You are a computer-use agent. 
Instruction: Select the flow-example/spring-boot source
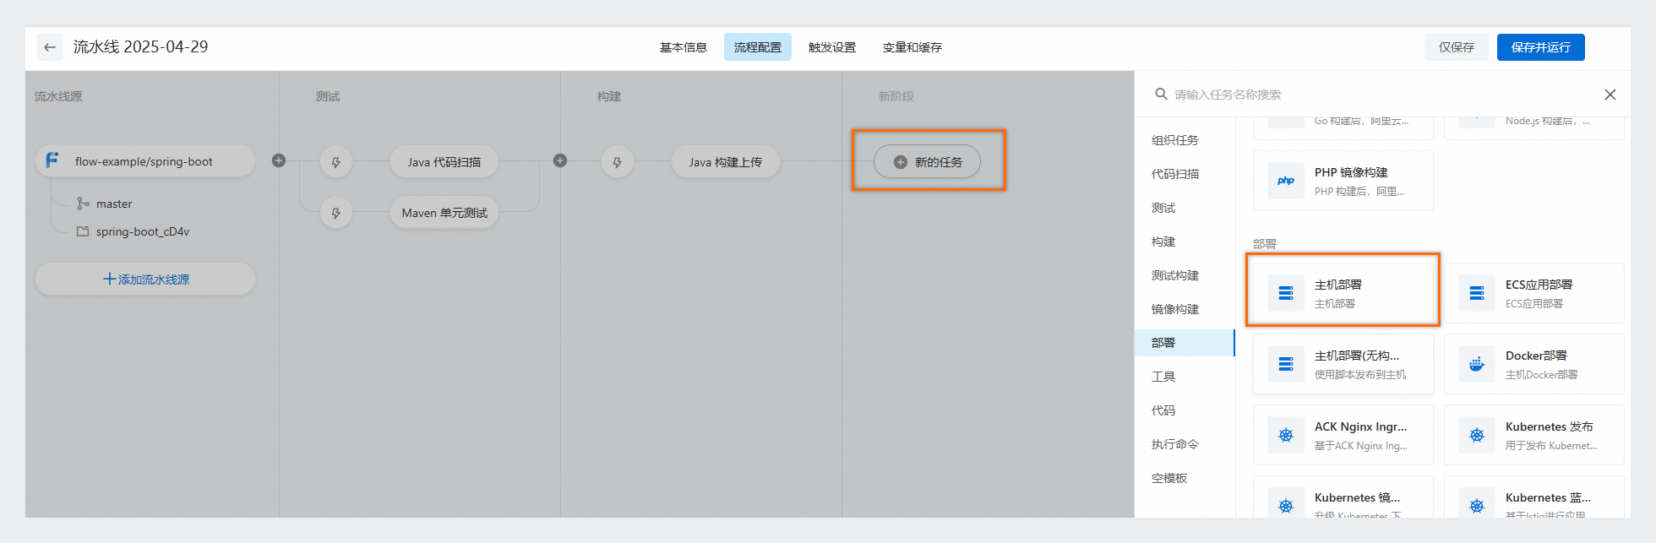[x=145, y=161]
